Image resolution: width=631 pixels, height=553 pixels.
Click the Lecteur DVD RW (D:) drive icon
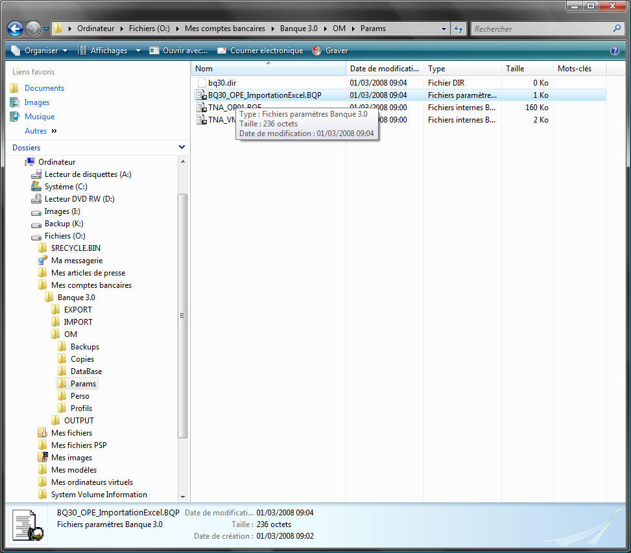pos(36,199)
